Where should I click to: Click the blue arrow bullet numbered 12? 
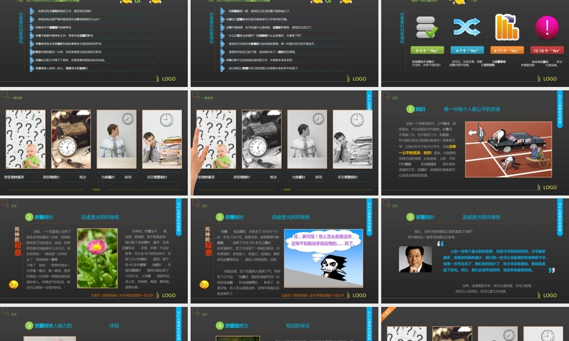(x=222, y=35)
